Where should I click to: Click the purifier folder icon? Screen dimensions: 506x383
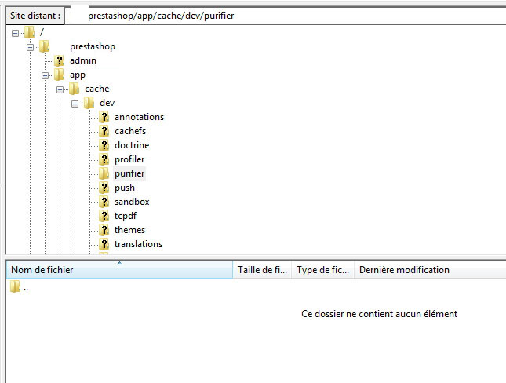pyautogui.click(x=104, y=173)
